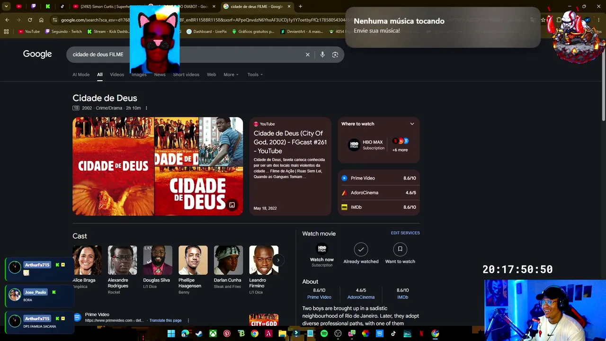Open the FGcast #261 YouTube result

[290, 142]
